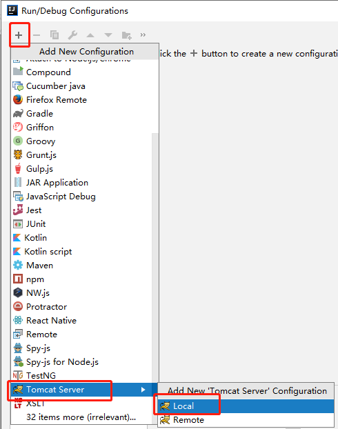Choose JavaScript Debug entry
Viewport: 338px width, 429px height.
point(81,197)
